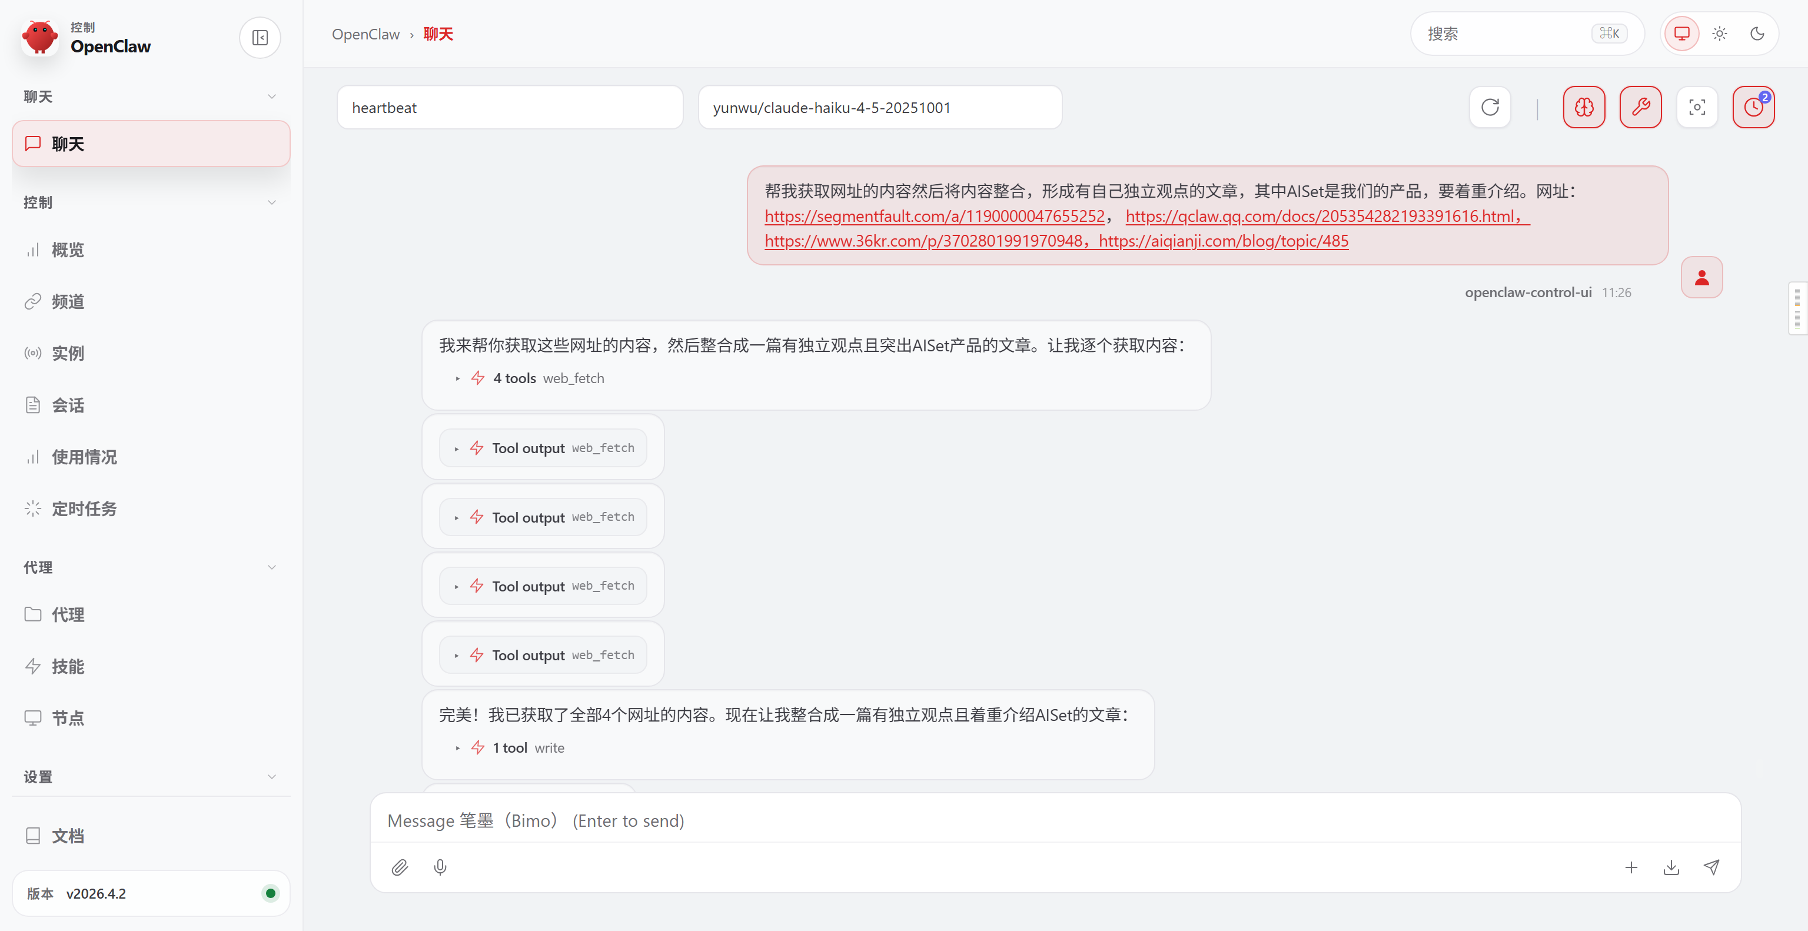This screenshot has width=1808, height=931.
Task: Open the 概览 overview page
Action: point(151,250)
